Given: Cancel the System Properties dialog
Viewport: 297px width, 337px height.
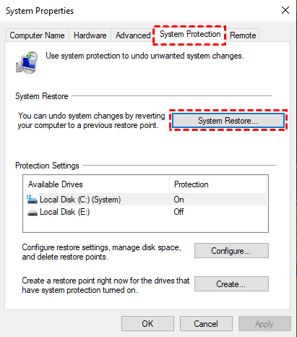Looking at the screenshot, I should tap(206, 324).
